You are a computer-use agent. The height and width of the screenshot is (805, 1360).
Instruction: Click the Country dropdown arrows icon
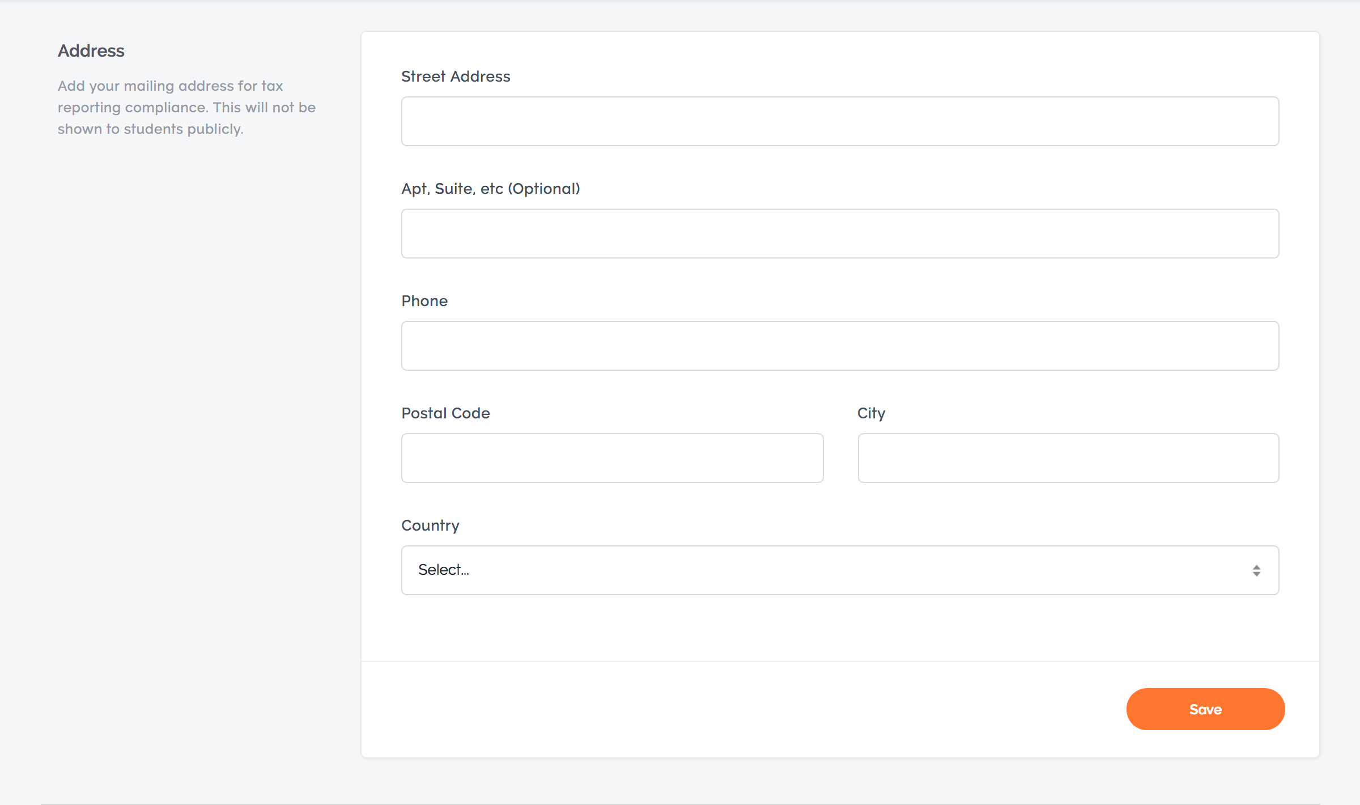pos(1256,570)
